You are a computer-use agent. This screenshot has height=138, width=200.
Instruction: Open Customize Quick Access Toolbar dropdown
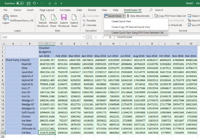tap(62, 3)
